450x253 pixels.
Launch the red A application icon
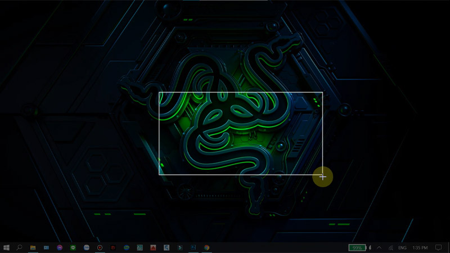[153, 247]
